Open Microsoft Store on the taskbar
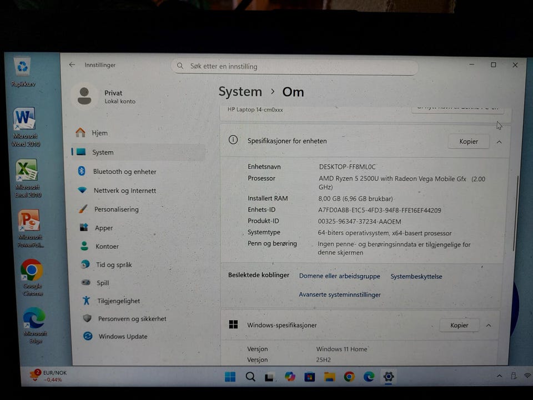The height and width of the screenshot is (400, 533). (309, 377)
